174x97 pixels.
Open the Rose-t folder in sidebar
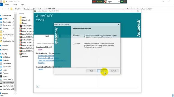click(5, 38)
